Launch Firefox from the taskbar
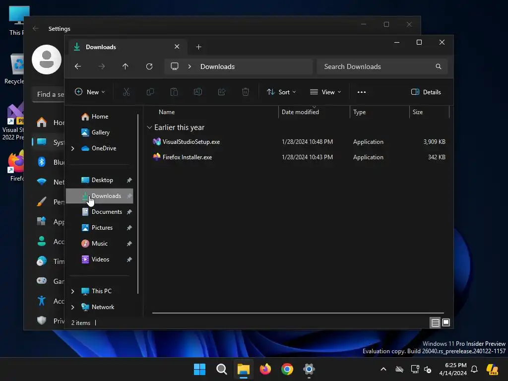Image resolution: width=508 pixels, height=381 pixels. [x=265, y=369]
